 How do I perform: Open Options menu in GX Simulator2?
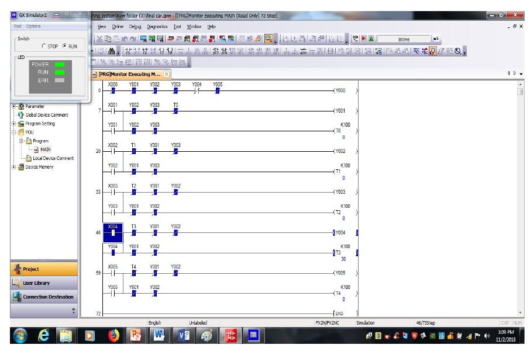(x=33, y=26)
